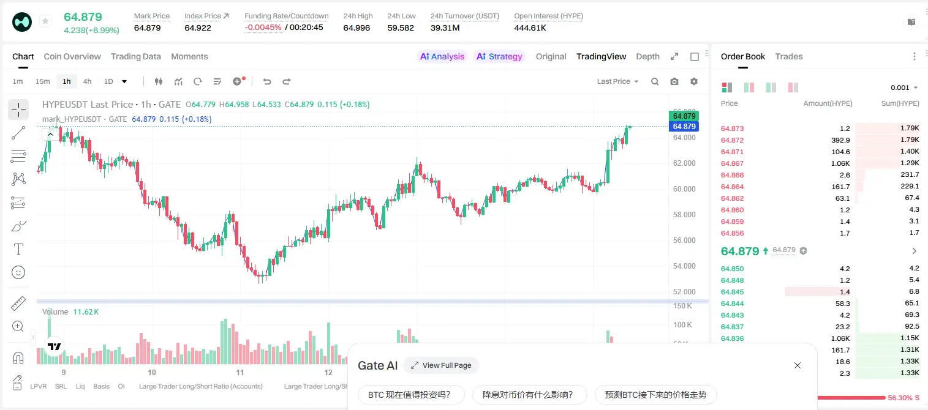The height and width of the screenshot is (410, 928).
Task: Open chart settings gear icon
Action: [694, 81]
